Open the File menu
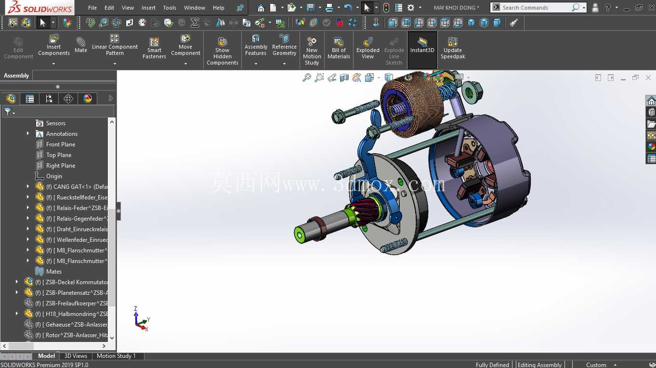 tap(92, 8)
